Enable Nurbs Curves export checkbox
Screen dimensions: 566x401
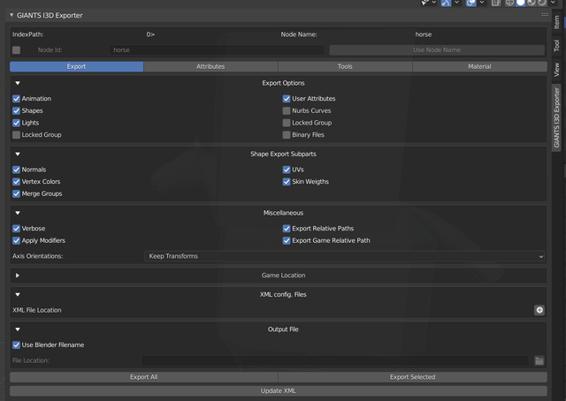click(287, 110)
